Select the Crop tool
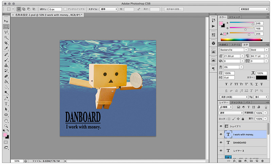This screenshot has width=272, height=165. click(x=6, y=43)
